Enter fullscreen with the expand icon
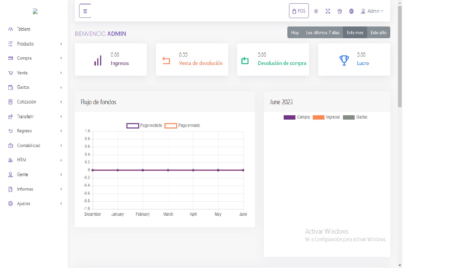The image size is (458, 268). [x=328, y=11]
